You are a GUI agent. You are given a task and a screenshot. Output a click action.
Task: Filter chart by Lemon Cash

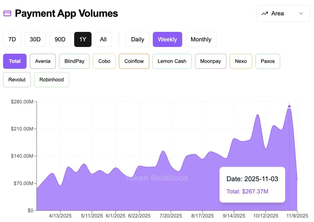172,61
